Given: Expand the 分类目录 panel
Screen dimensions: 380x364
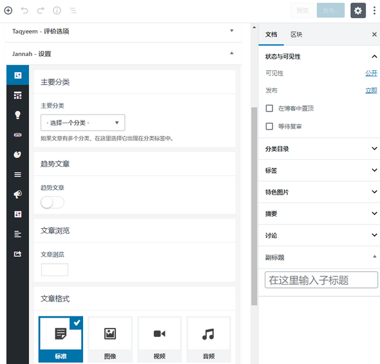Looking at the screenshot, I should pyautogui.click(x=319, y=149).
